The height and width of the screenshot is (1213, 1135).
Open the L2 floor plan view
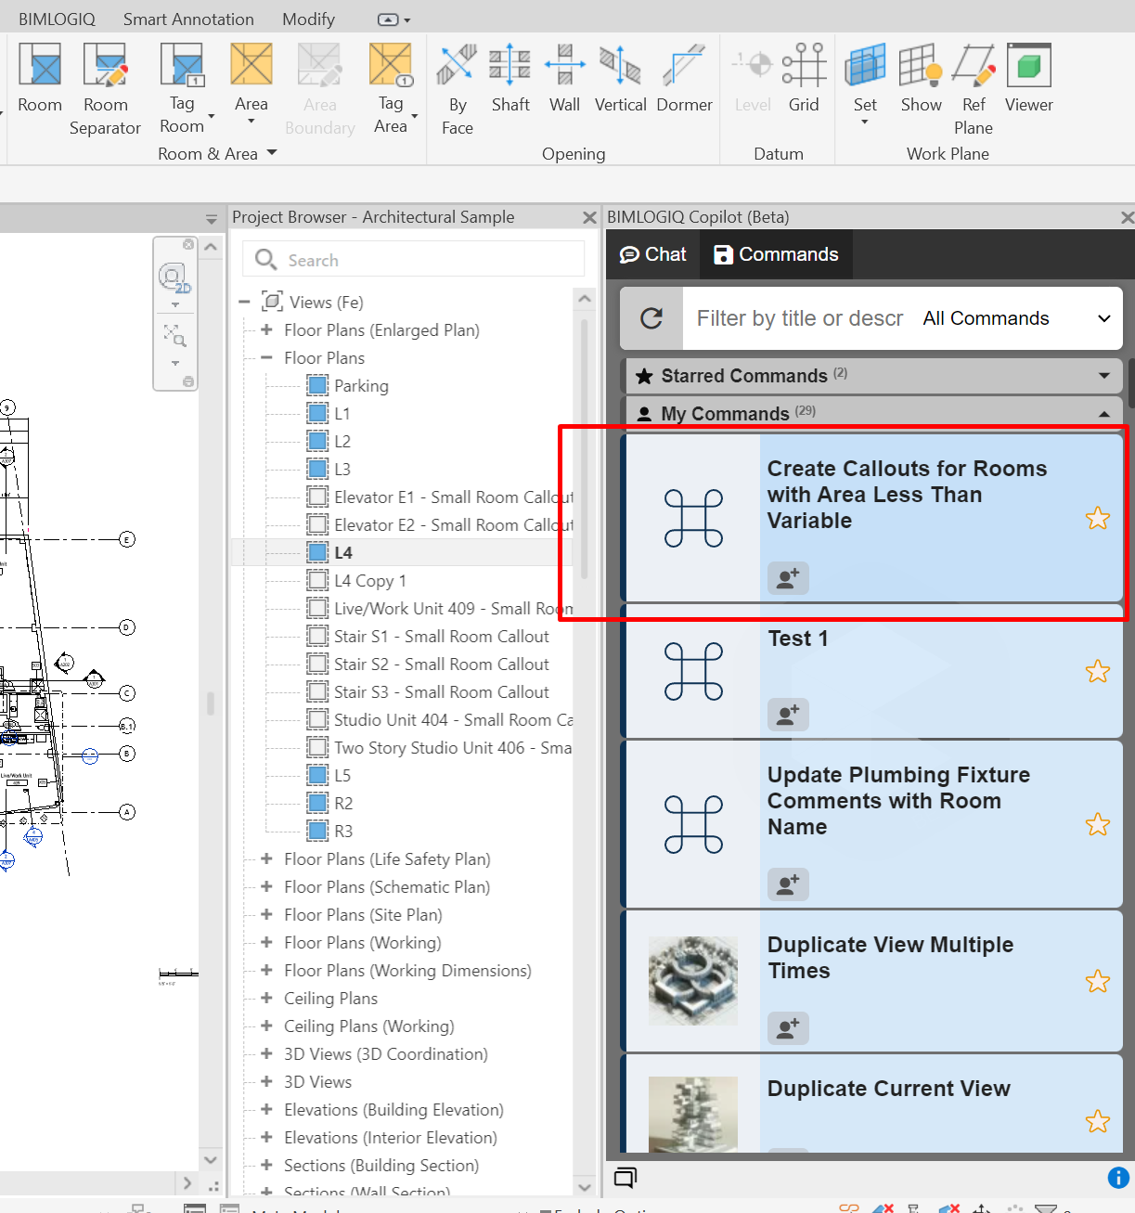pyautogui.click(x=342, y=441)
